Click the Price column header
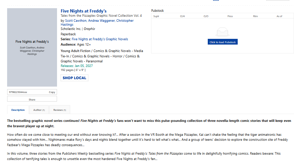This screenshot has height=165, width=294. pos(230,16)
